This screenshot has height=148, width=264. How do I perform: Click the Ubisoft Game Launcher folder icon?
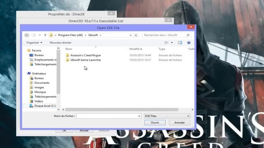[68, 60]
